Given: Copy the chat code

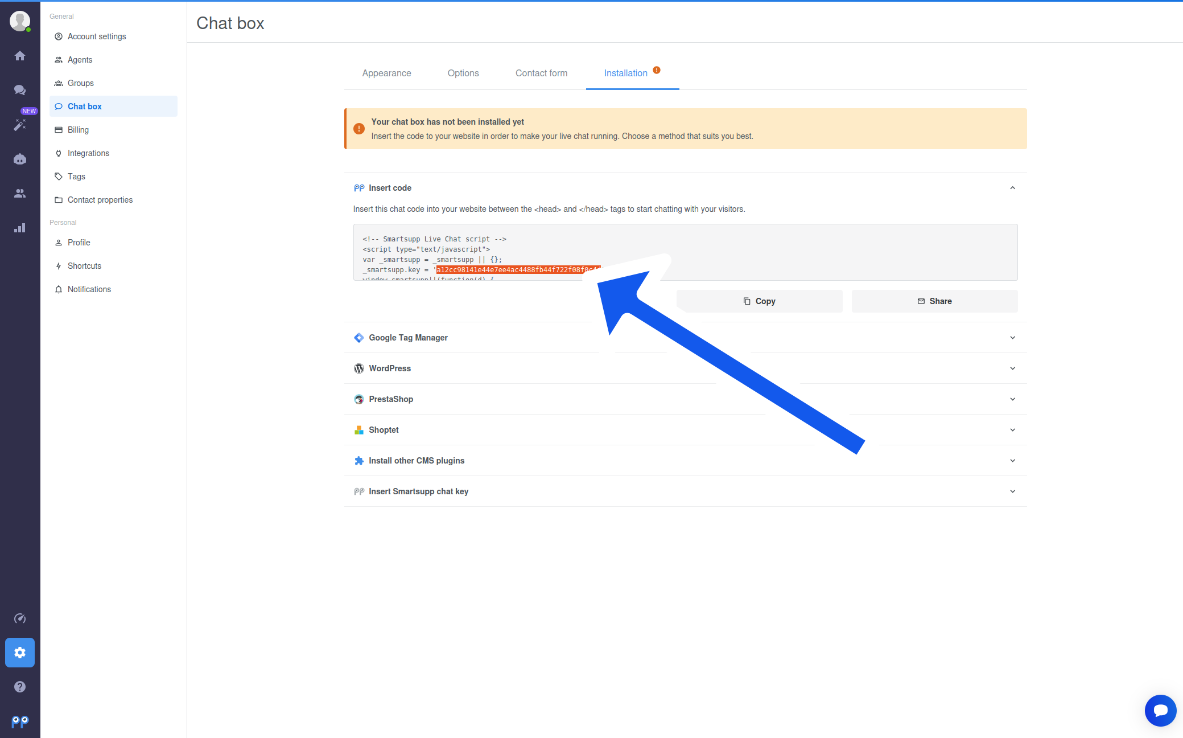Looking at the screenshot, I should [759, 301].
